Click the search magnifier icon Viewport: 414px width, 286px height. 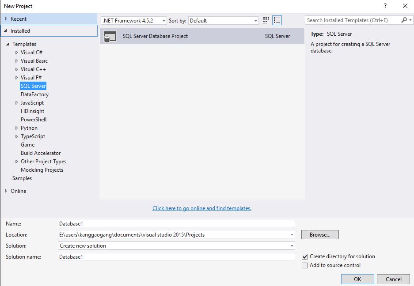[404, 20]
